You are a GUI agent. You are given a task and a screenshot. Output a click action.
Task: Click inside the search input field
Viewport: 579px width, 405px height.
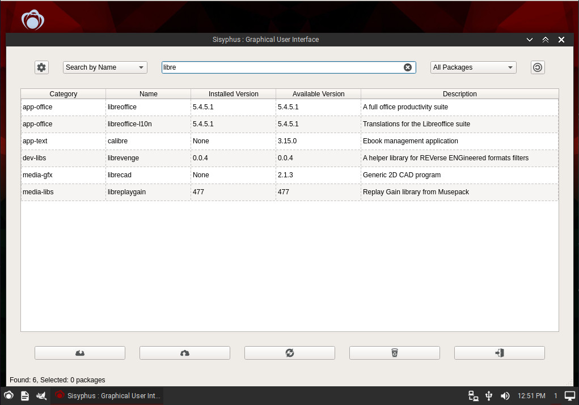point(281,67)
